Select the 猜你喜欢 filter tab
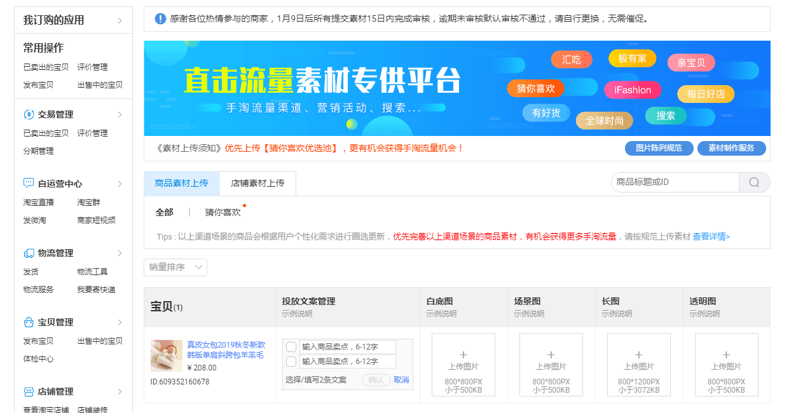789x413 pixels. click(223, 212)
